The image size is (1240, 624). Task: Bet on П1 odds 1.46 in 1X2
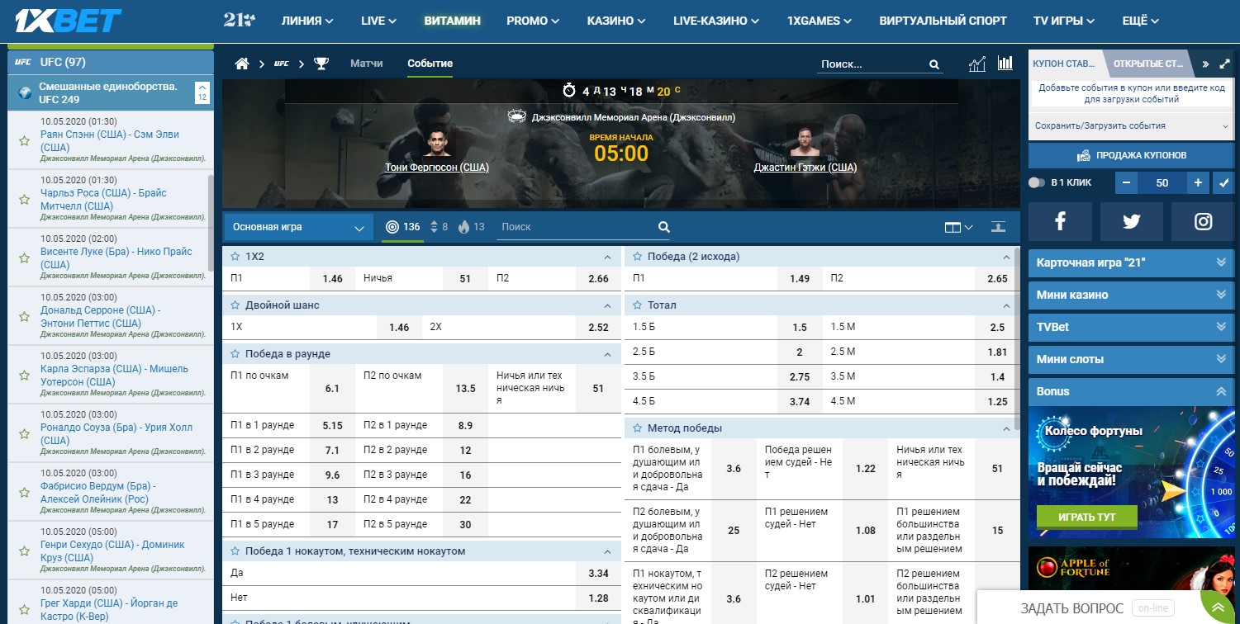332,279
